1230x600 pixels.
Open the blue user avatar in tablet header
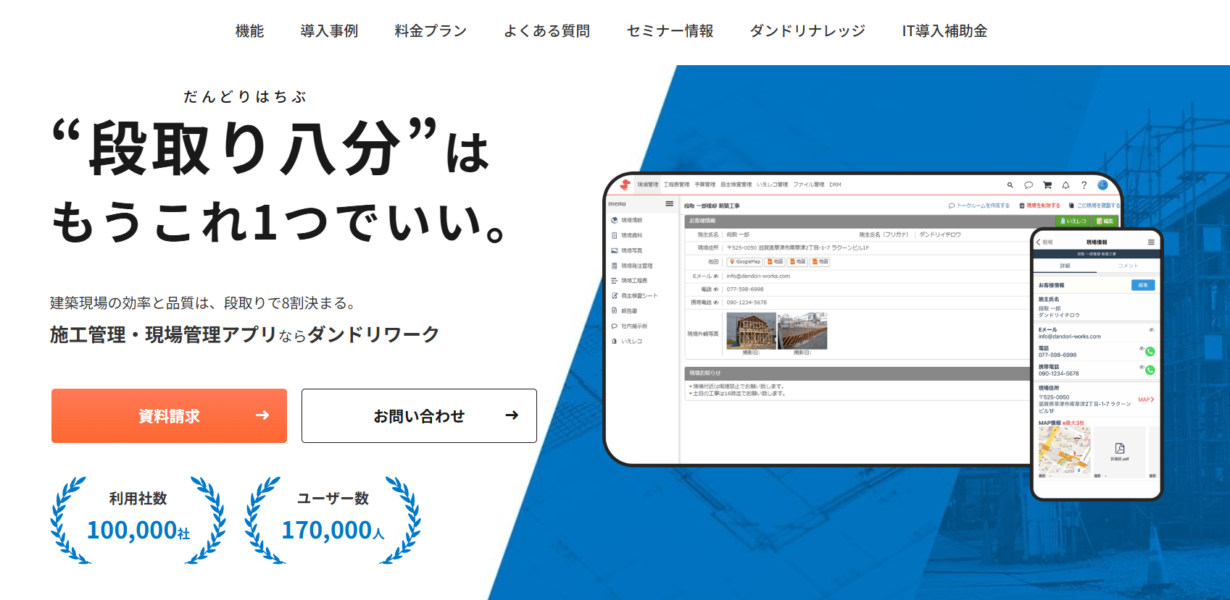click(1102, 185)
